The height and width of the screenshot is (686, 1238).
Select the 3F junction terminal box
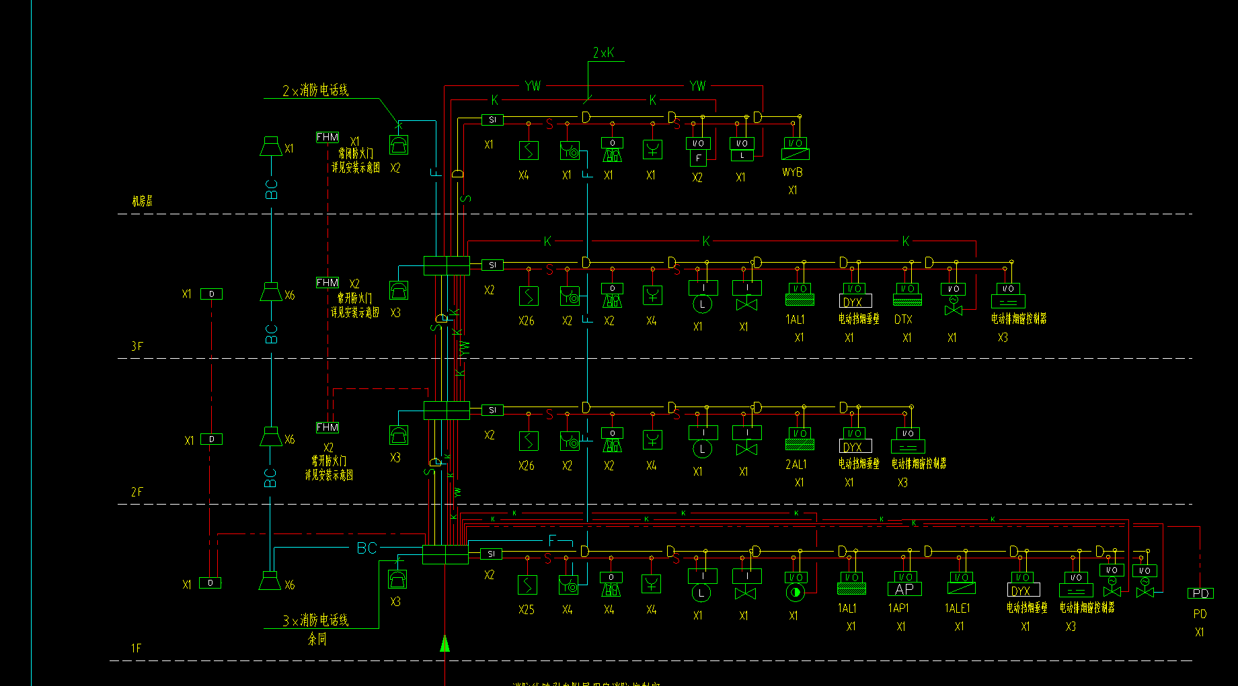coord(447,265)
